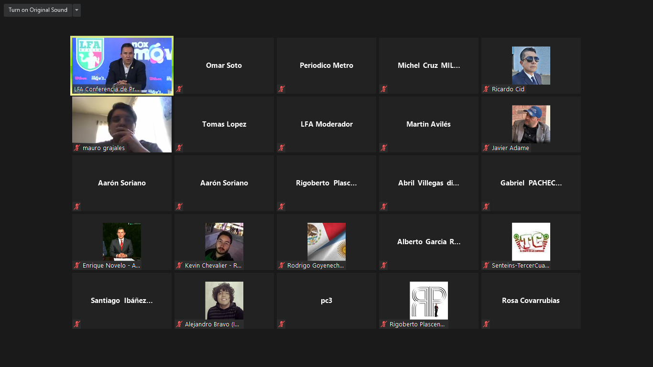This screenshot has height=367, width=653.
Task: Click Kevin Chevalier profile picture
Action: [224, 241]
